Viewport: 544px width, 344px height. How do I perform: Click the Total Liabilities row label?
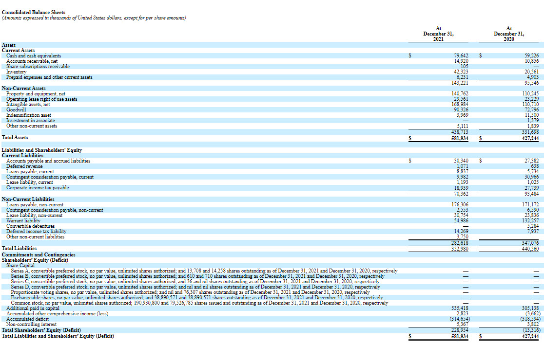click(19, 249)
